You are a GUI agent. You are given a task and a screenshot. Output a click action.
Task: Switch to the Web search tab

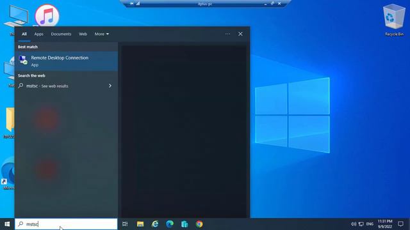pos(83,34)
